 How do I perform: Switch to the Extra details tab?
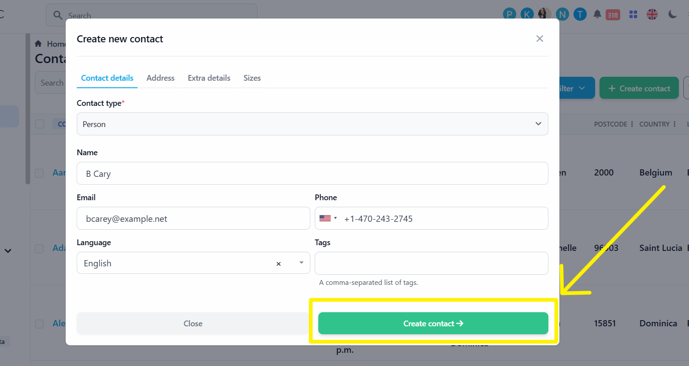point(209,78)
